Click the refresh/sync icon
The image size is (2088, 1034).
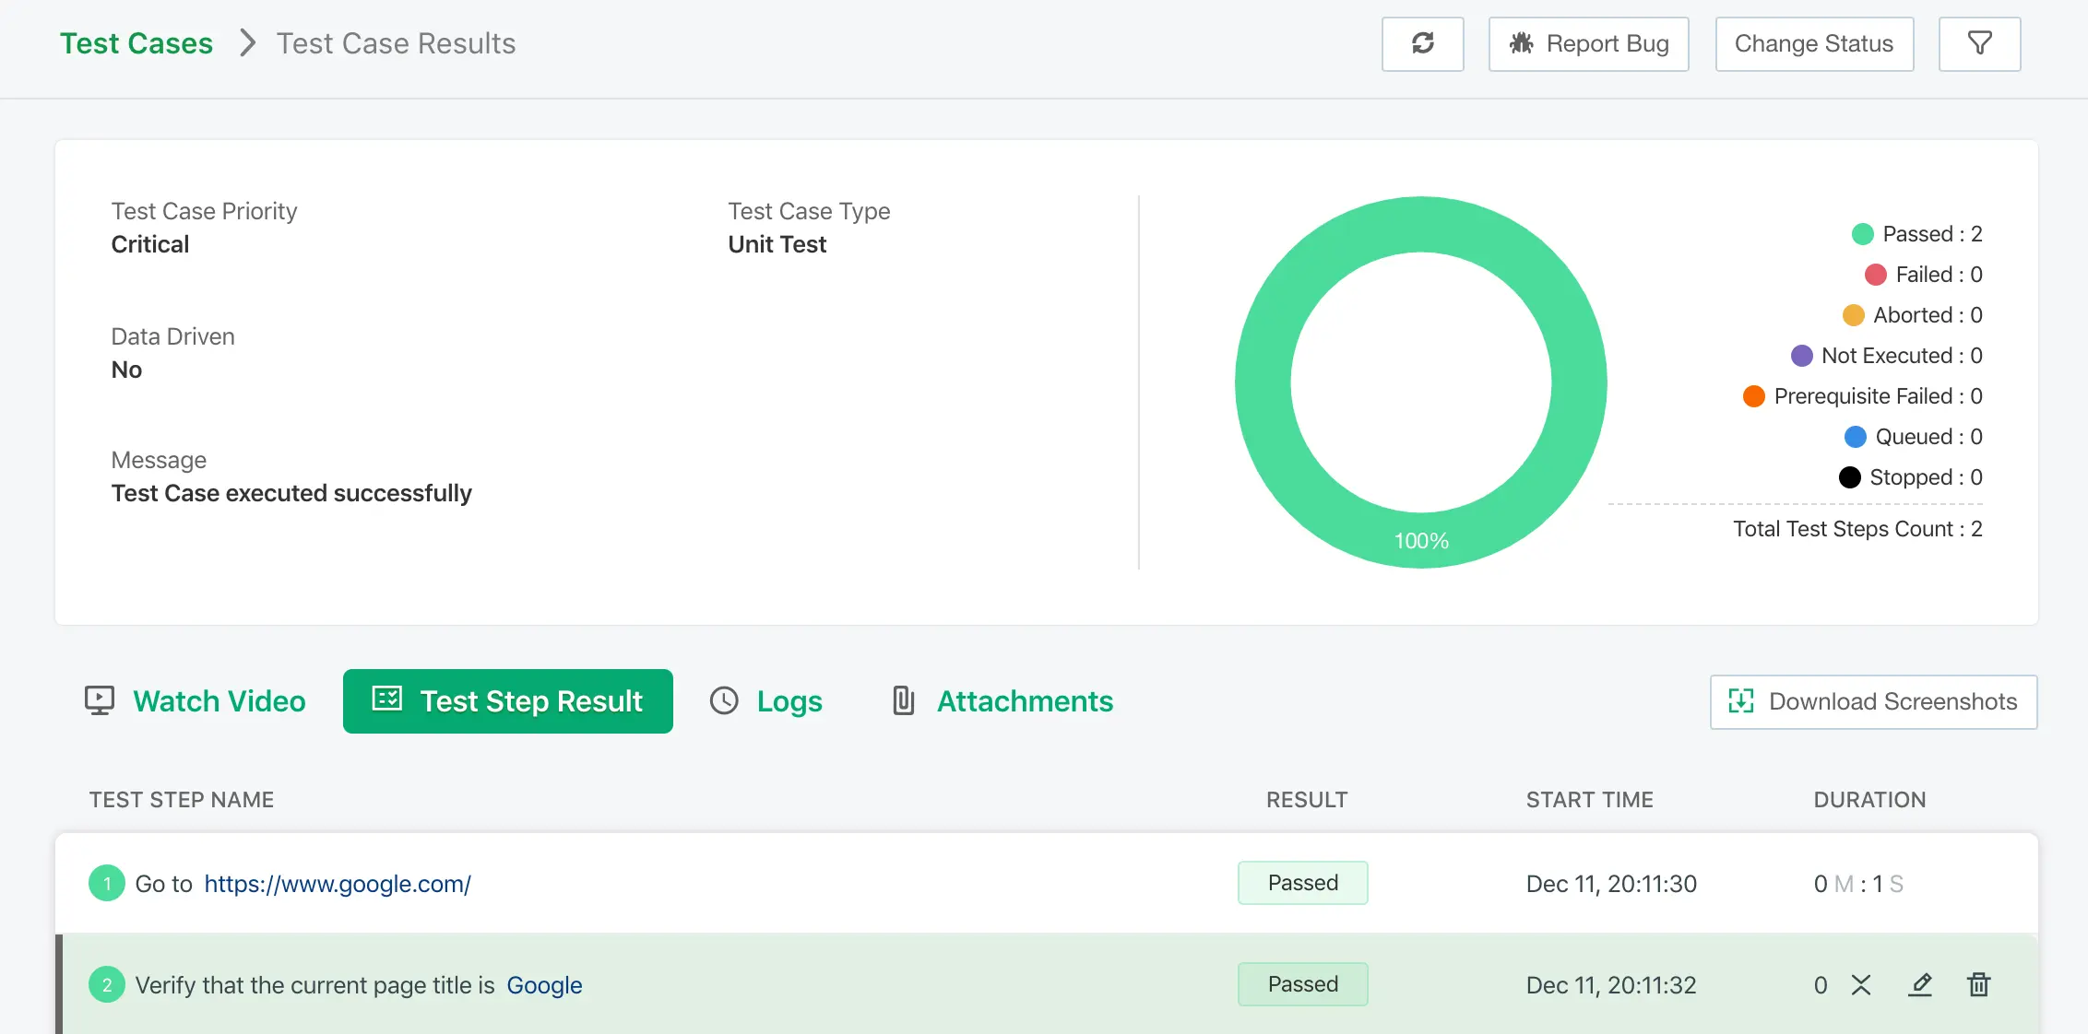click(1424, 42)
